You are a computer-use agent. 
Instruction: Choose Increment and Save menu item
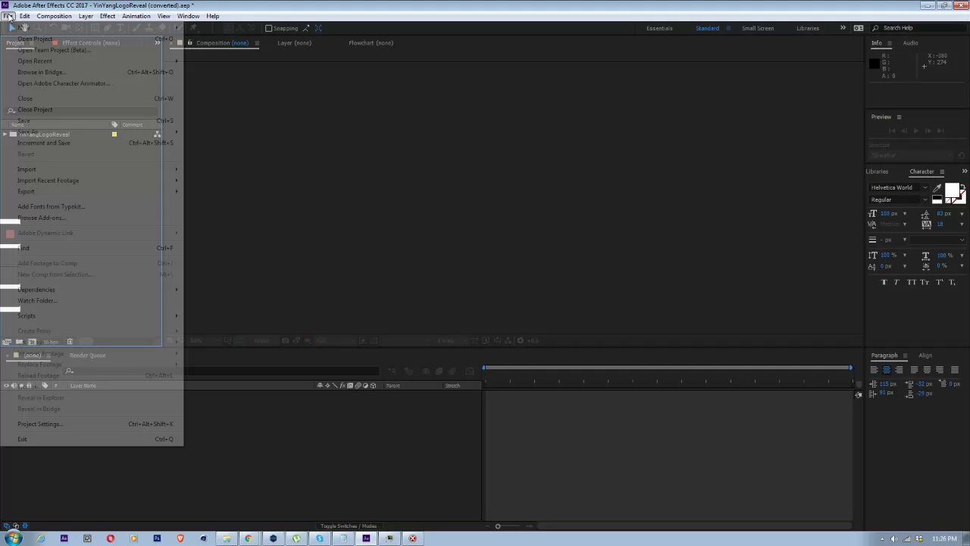tap(91, 143)
